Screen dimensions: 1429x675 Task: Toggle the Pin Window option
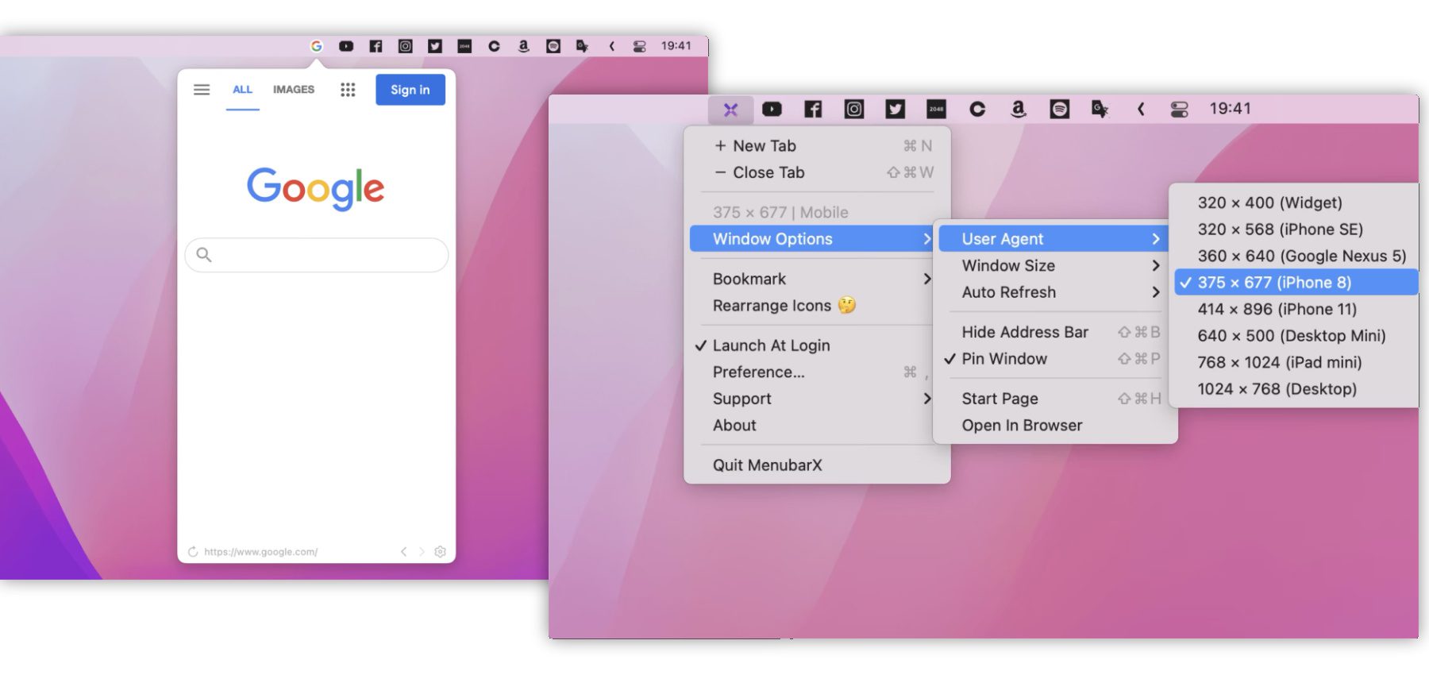coord(1003,359)
